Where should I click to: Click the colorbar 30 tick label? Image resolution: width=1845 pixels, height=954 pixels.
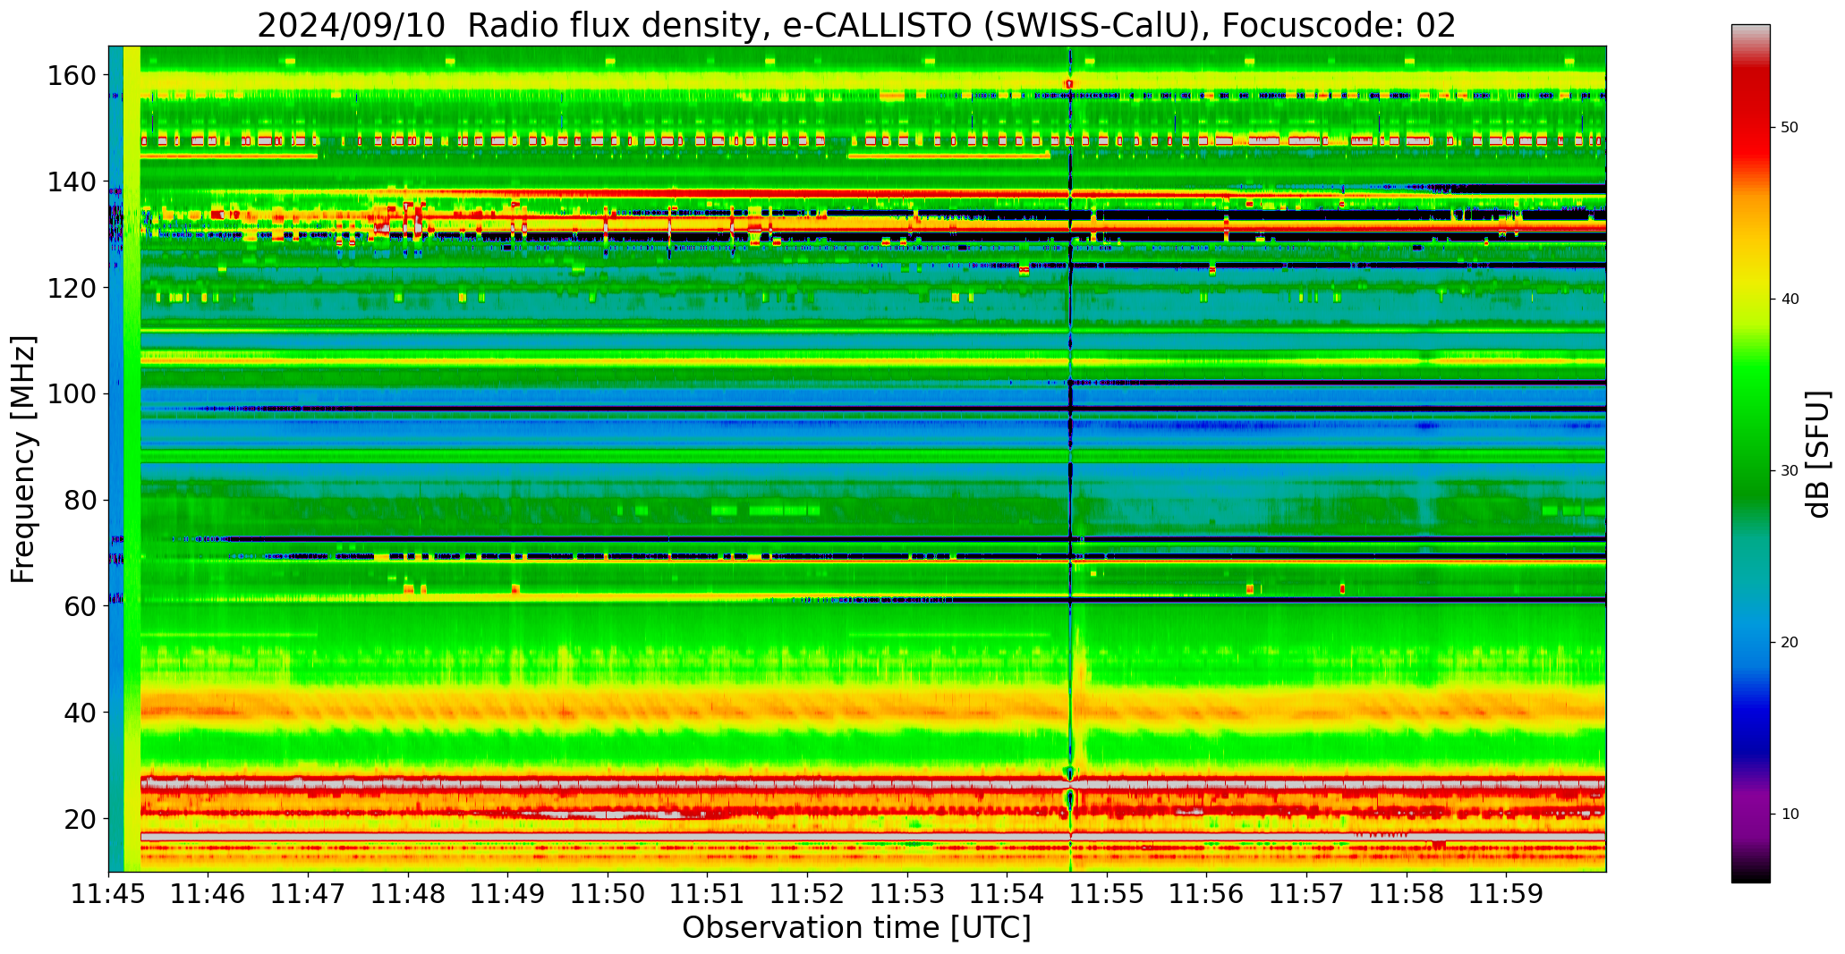click(1790, 471)
